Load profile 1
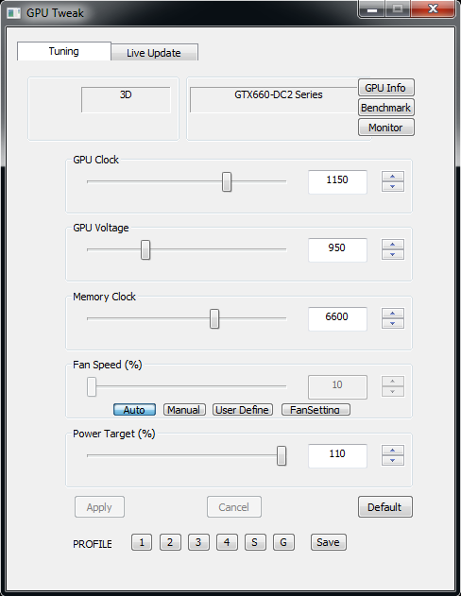This screenshot has width=461, height=596. click(142, 542)
